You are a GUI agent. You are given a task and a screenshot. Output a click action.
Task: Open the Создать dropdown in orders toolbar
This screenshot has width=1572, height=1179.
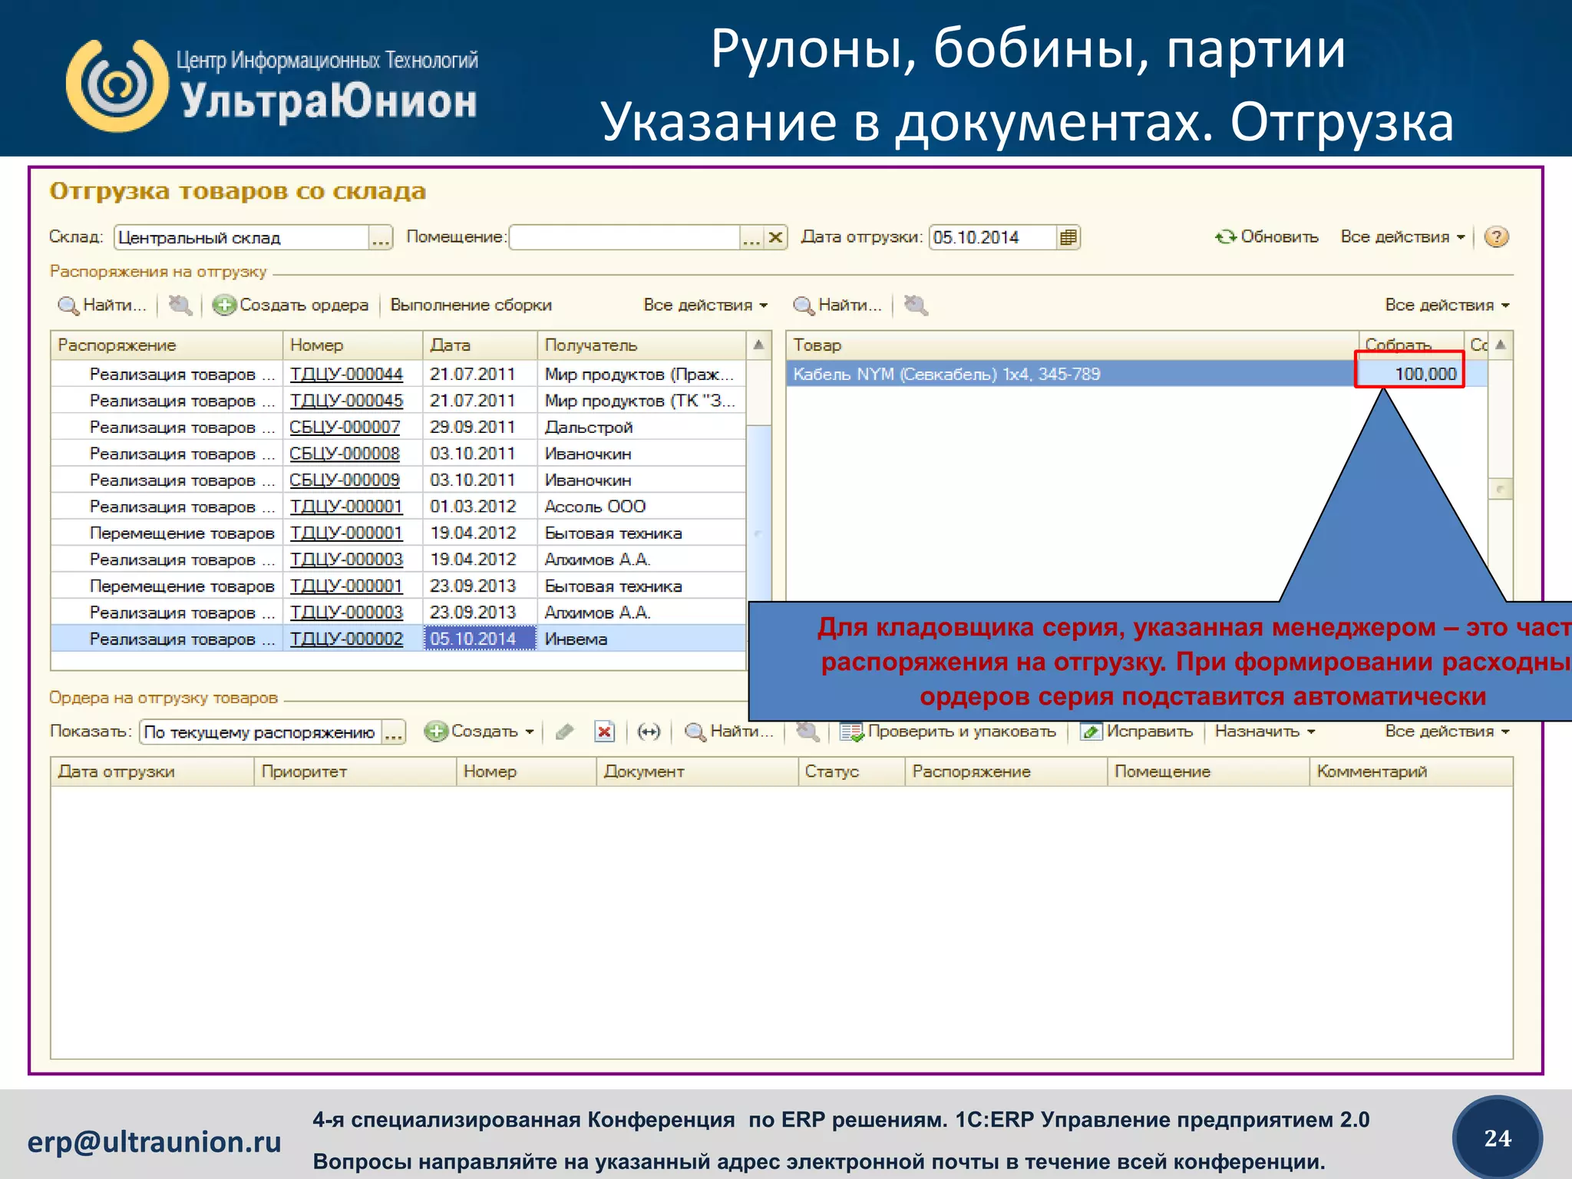[x=481, y=732]
